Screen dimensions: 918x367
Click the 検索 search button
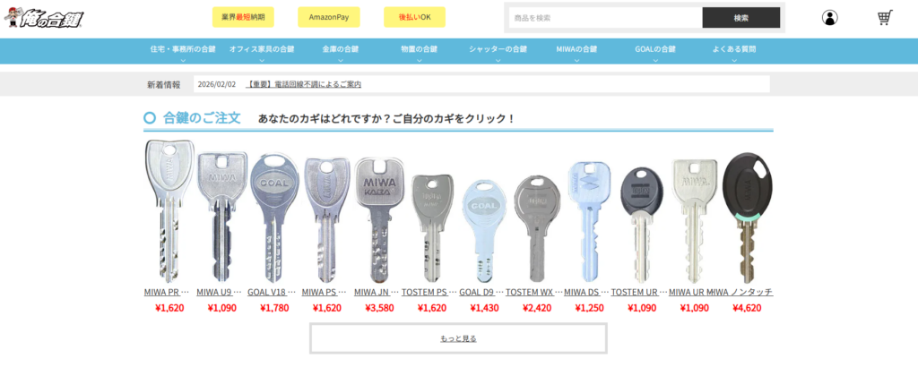click(741, 18)
